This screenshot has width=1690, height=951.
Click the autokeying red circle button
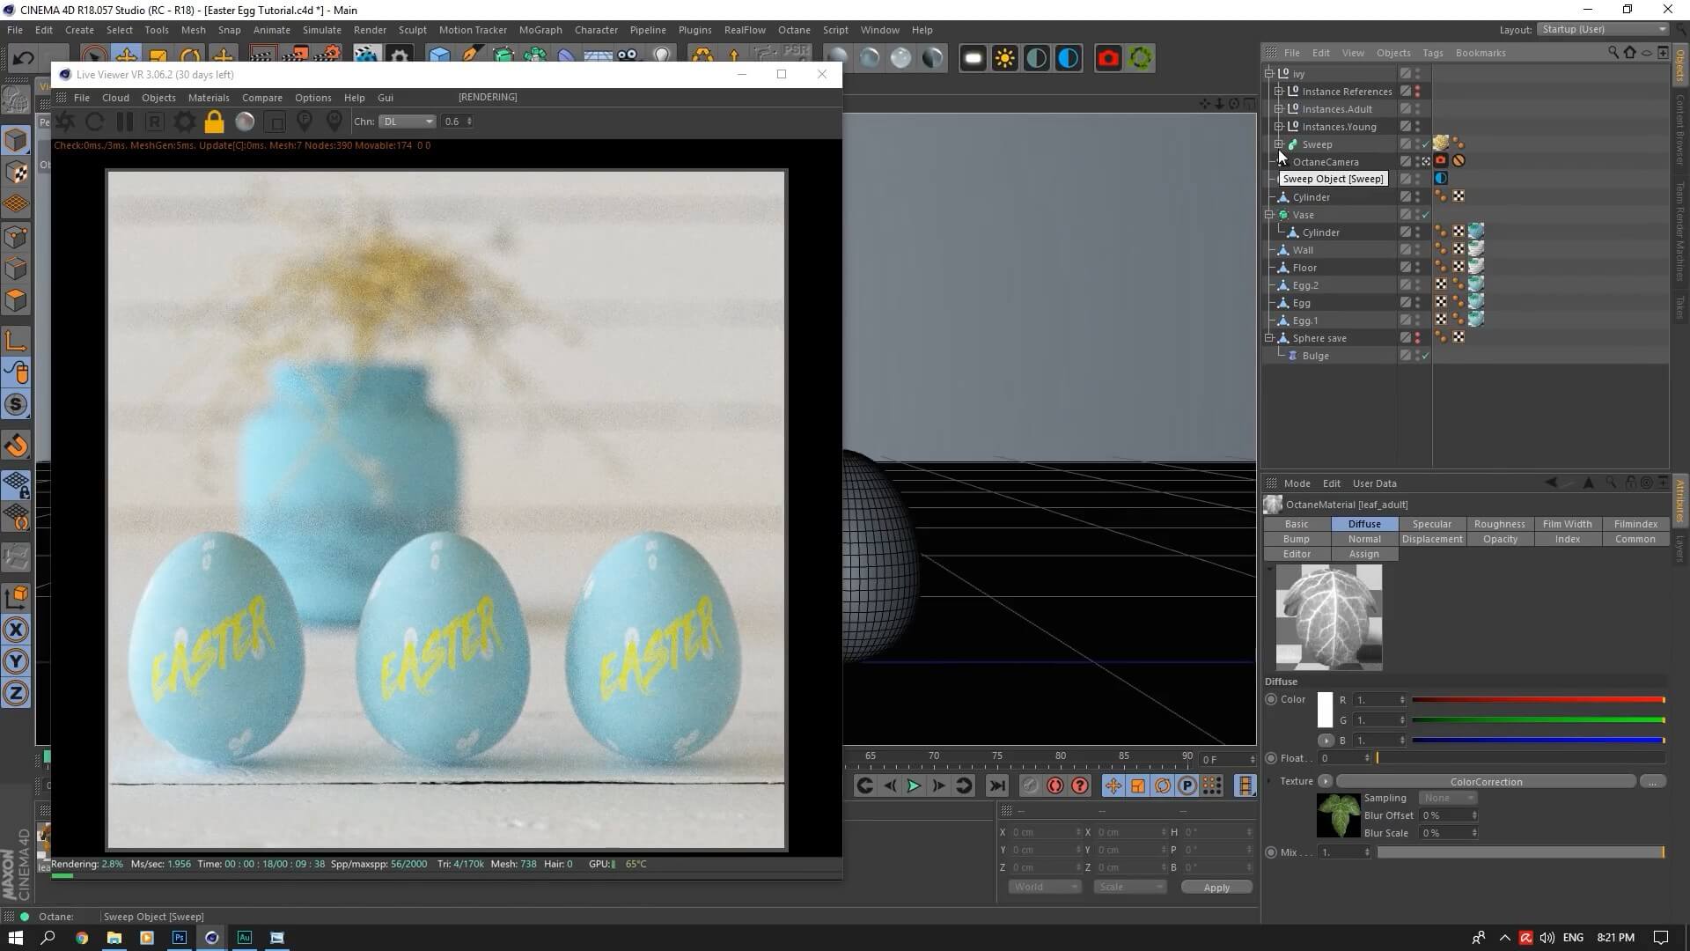(1054, 785)
